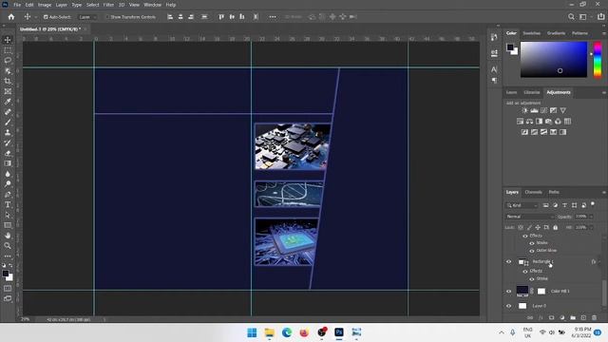This screenshot has height=342, width=608.
Task: Select the Clone Stamp tool
Action: [8, 133]
